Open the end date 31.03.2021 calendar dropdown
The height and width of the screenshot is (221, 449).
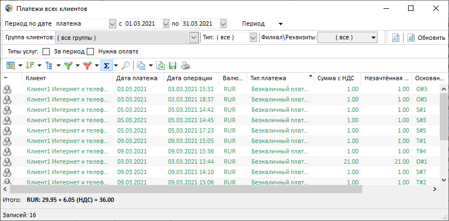[223, 24]
